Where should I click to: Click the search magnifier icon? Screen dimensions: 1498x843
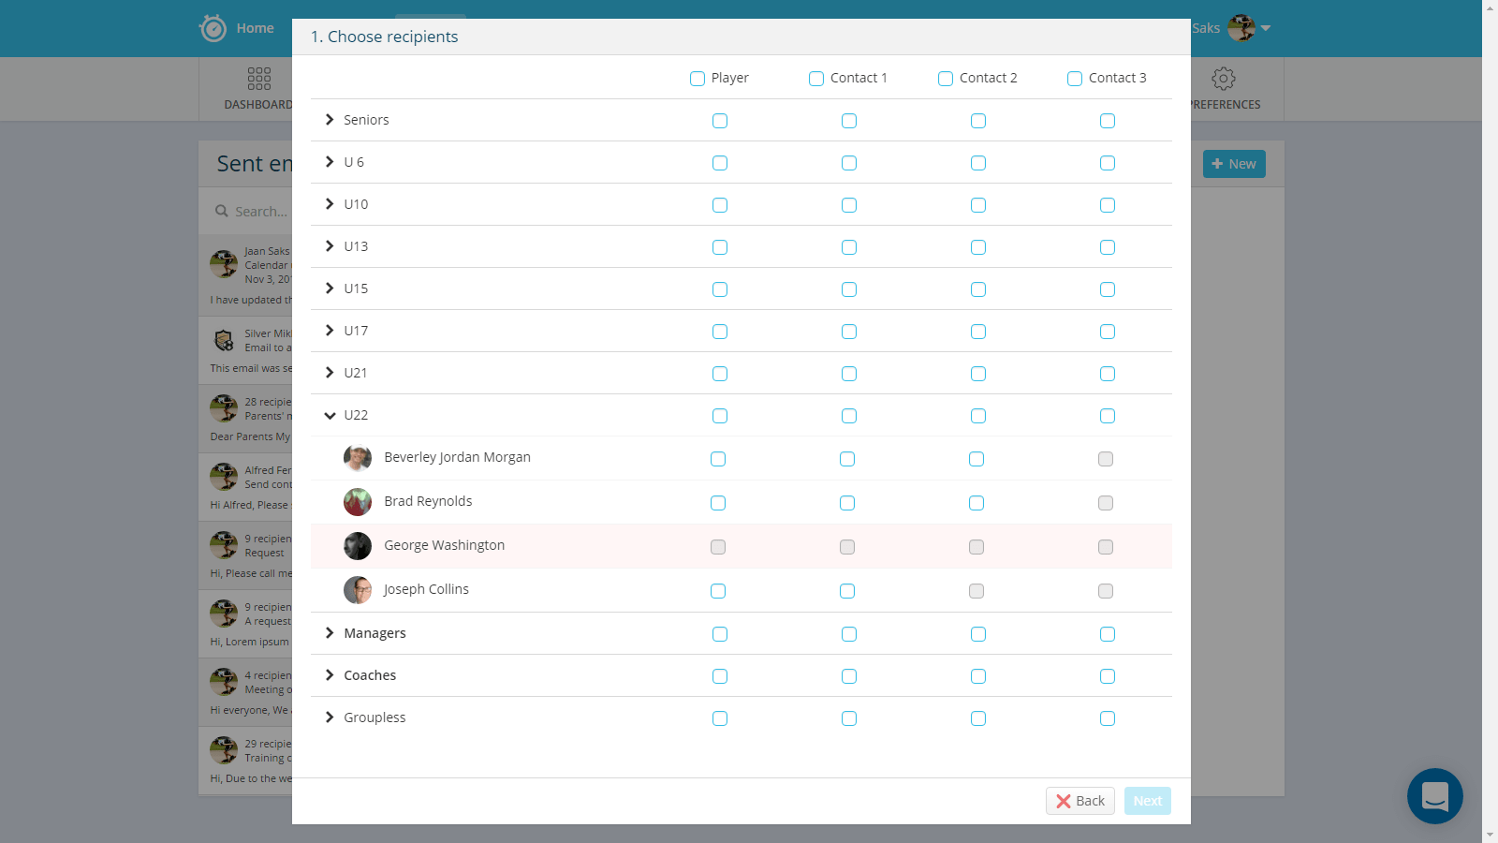222,212
